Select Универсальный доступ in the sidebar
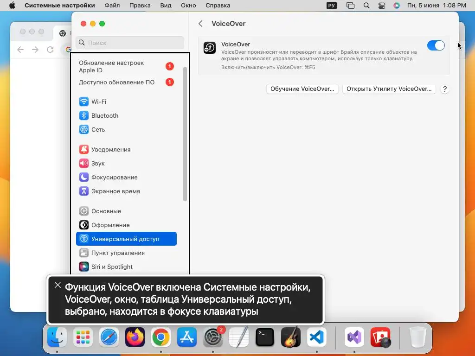This screenshot has width=475, height=356. click(126, 239)
